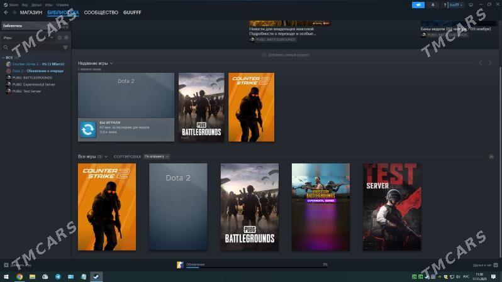Open the 'По алфавиту' sorting dropdown
Viewport: 502px width, 282px height.
tap(157, 156)
